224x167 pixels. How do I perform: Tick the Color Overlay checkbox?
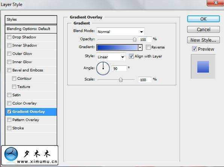point(9,103)
